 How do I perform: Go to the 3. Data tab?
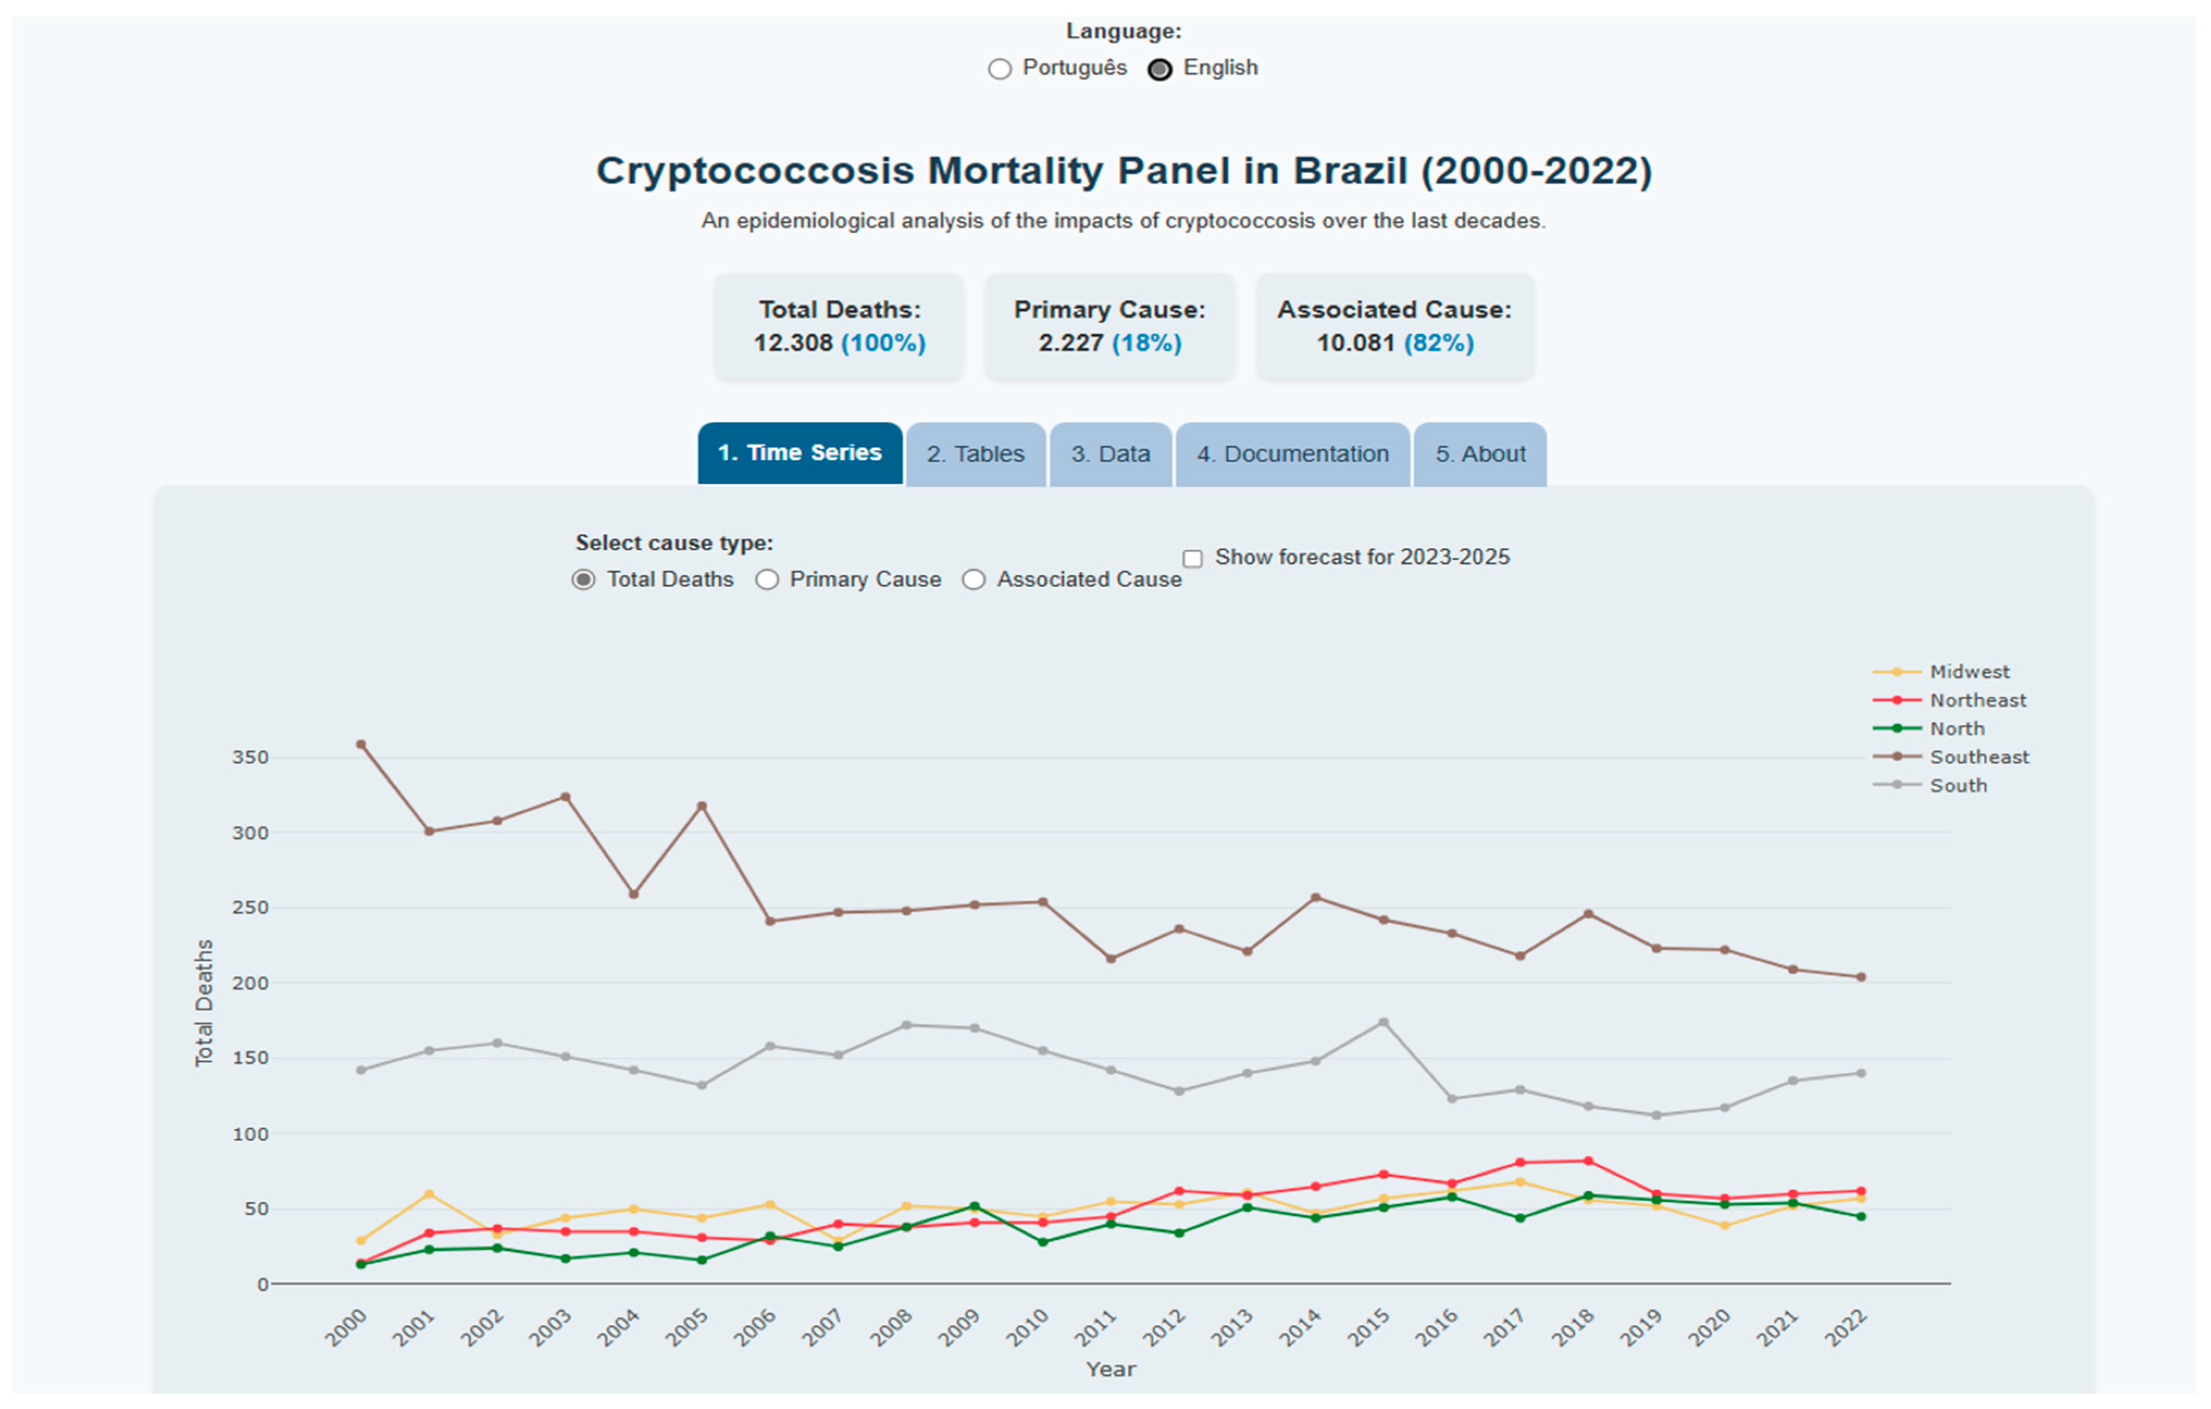(x=1110, y=454)
